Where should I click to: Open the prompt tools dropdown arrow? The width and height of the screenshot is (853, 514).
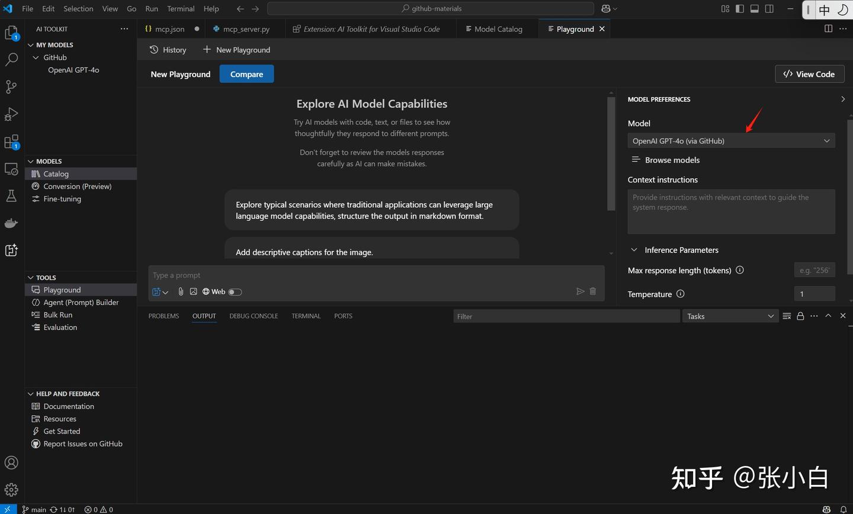pos(165,292)
